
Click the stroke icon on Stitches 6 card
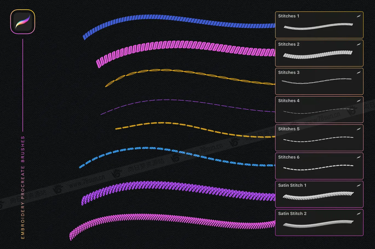coord(358,157)
